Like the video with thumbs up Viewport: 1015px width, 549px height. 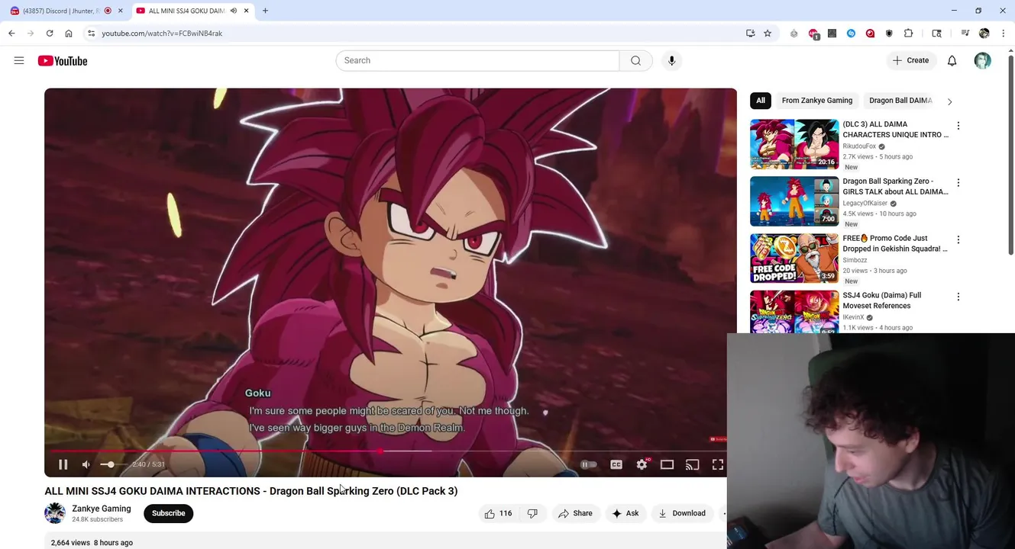coord(497,513)
